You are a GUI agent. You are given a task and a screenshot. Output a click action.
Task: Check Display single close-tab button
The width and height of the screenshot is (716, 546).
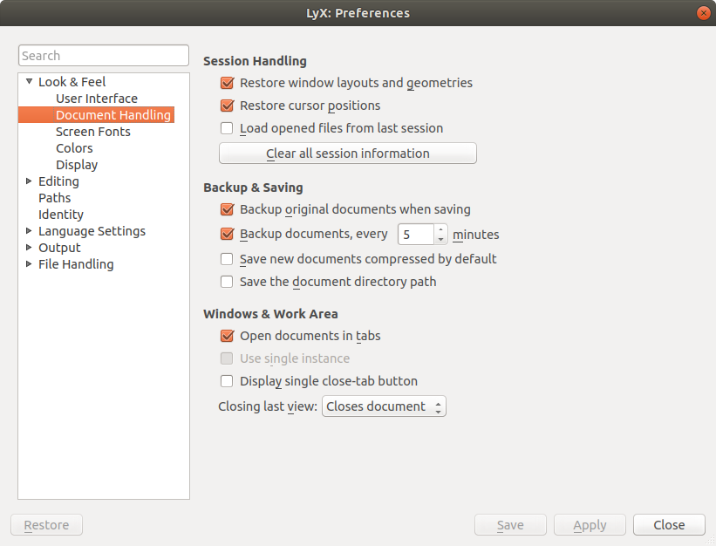coord(227,381)
